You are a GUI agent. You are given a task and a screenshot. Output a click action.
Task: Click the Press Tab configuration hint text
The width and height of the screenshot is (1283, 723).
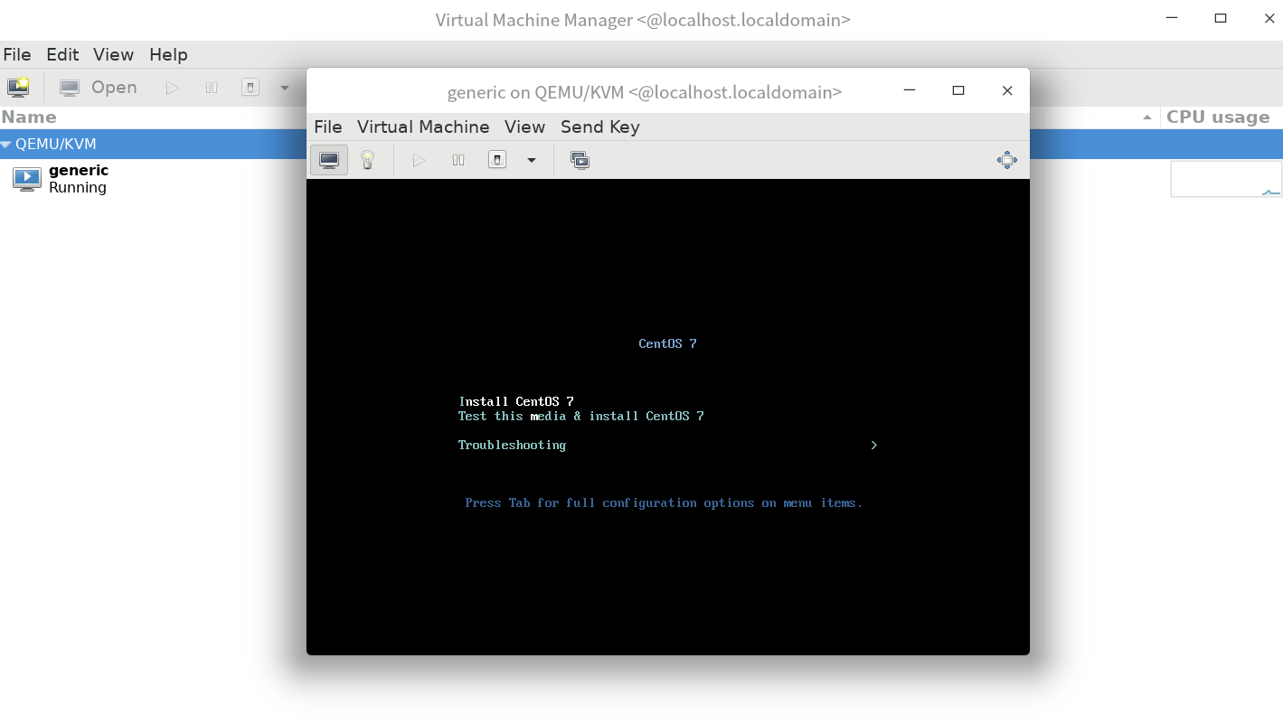click(x=664, y=502)
